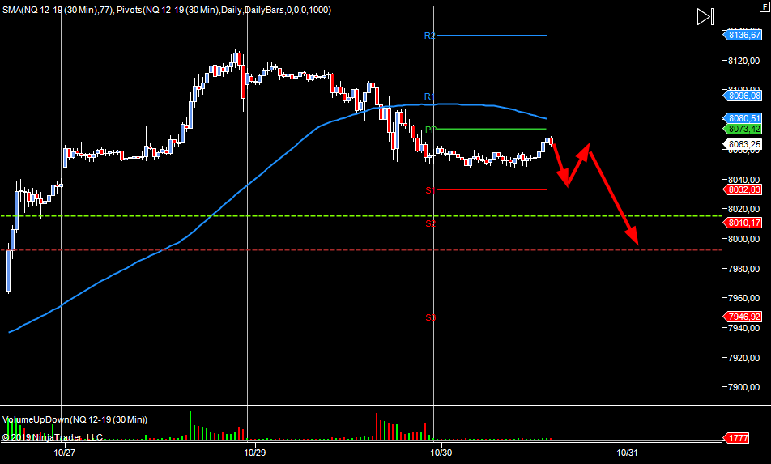This screenshot has width=771, height=464.
Task: Click the 8096,08 R1 price marker
Action: pos(743,96)
